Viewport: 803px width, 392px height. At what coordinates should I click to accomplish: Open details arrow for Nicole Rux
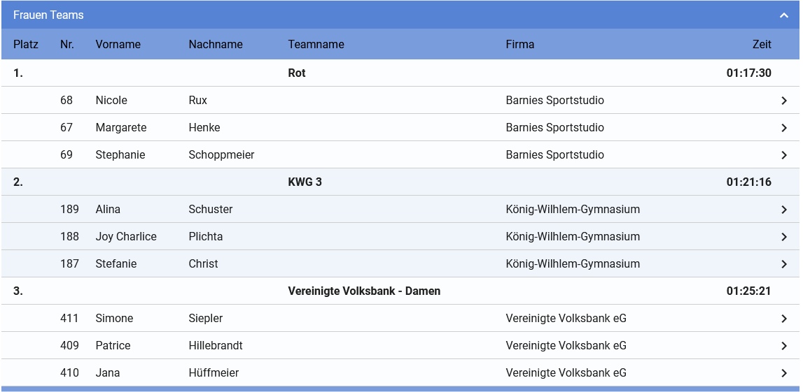pos(783,101)
